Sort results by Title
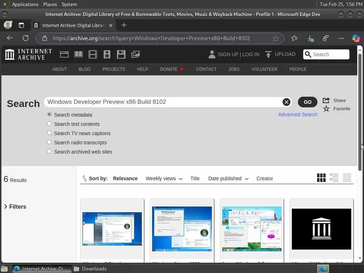Viewport: 364px width, 273px height. 195,178
